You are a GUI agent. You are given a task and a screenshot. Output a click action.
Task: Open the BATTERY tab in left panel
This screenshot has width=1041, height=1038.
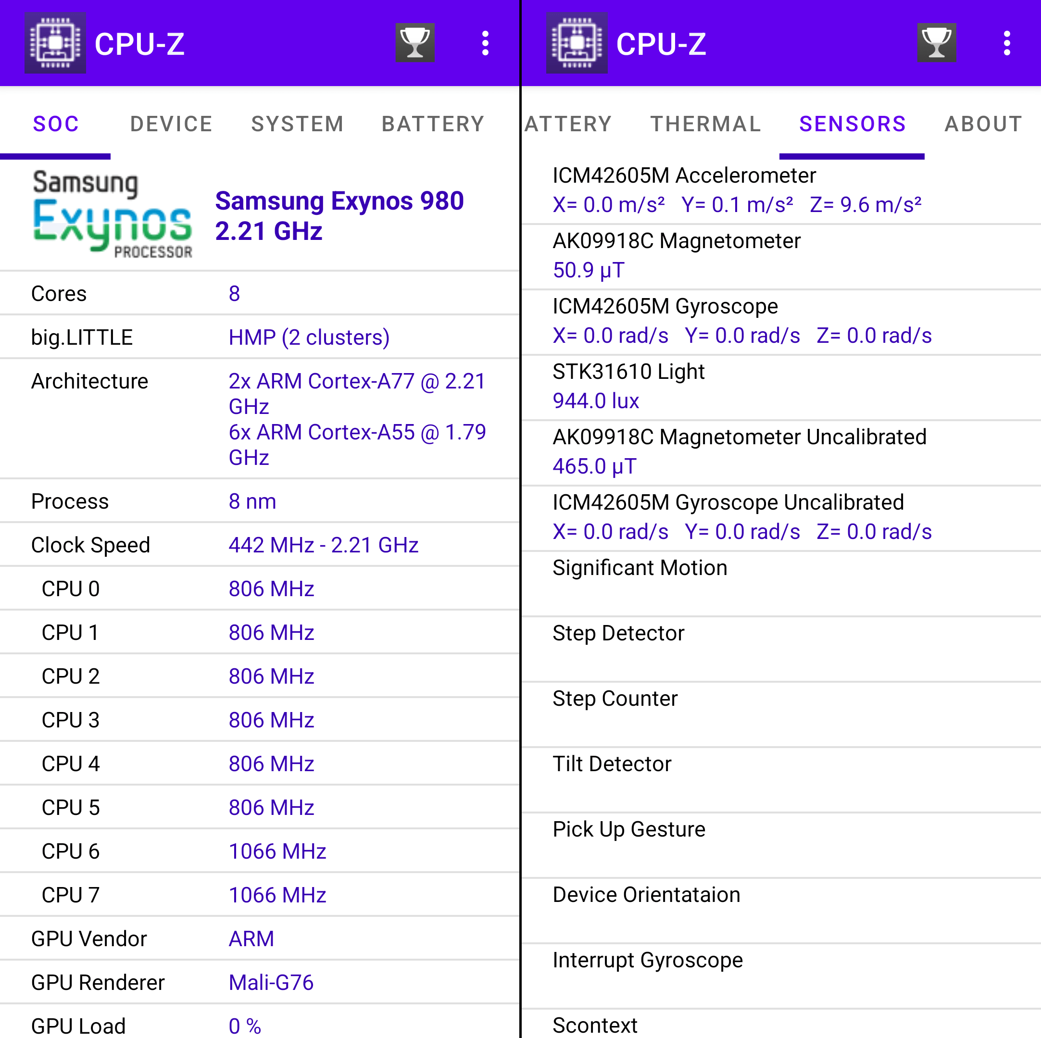point(433,124)
